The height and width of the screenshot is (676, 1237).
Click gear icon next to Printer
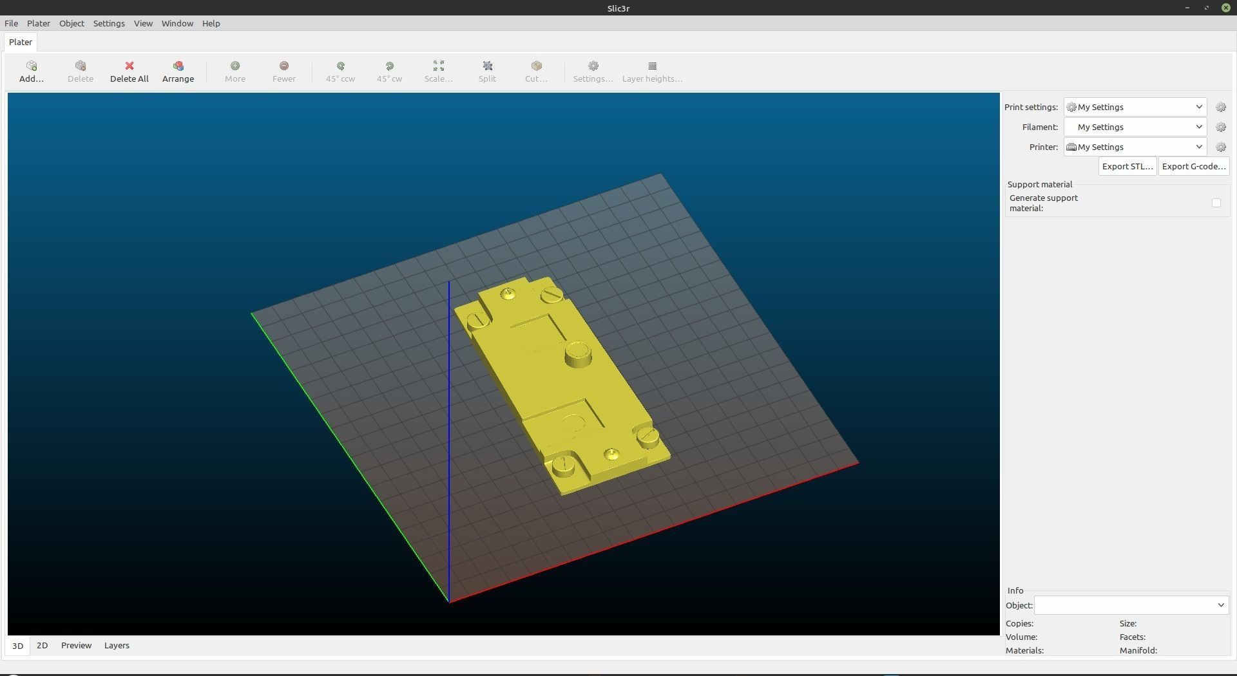1220,147
